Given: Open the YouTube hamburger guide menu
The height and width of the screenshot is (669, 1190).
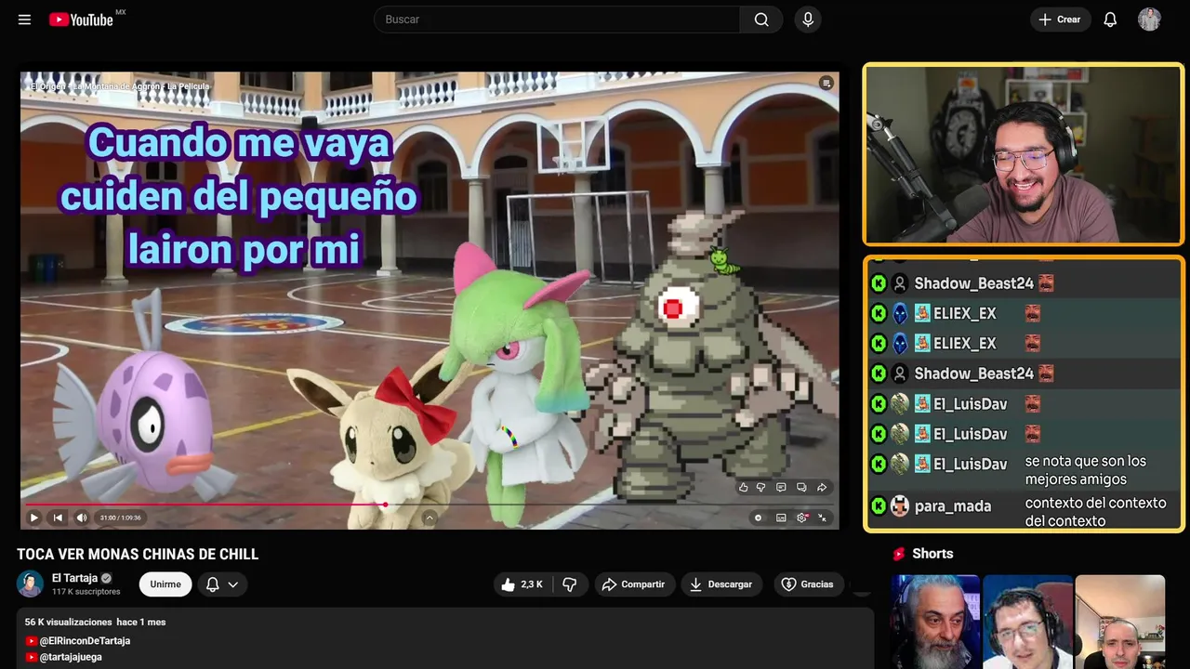Looking at the screenshot, I should point(24,20).
